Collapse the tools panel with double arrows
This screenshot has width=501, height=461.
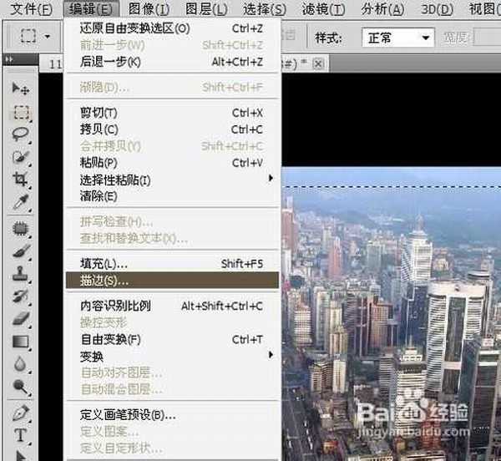9,60
